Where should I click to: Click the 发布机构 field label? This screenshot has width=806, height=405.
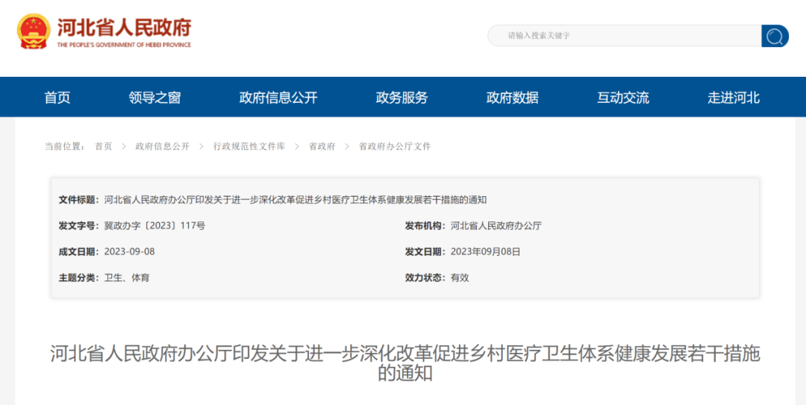(425, 226)
